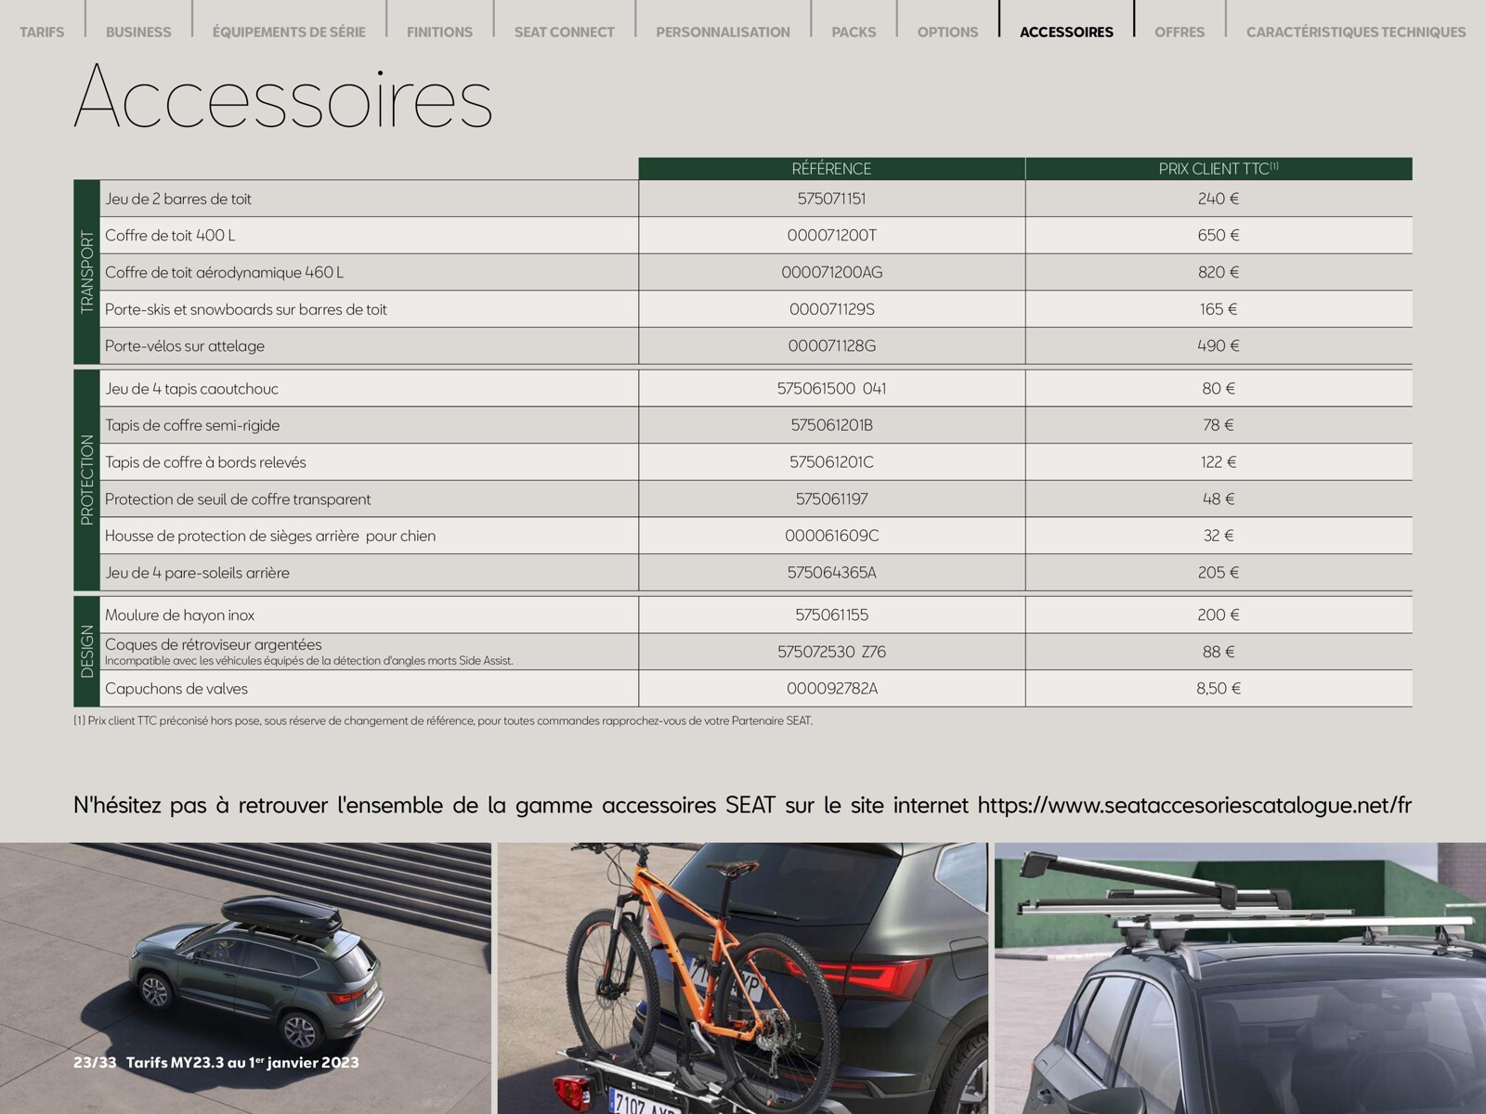Select 'Jeu de 4 tapis caoutchouc' text
The image size is (1486, 1114).
pos(191,388)
